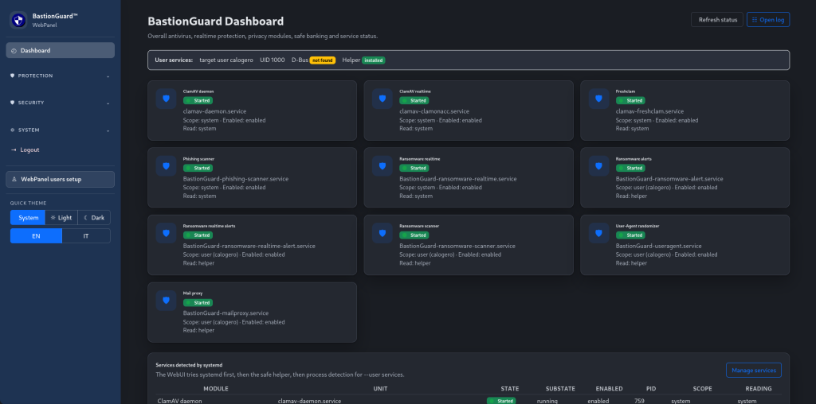Select the System quick theme
Image resolution: width=816 pixels, height=404 pixels.
click(28, 218)
